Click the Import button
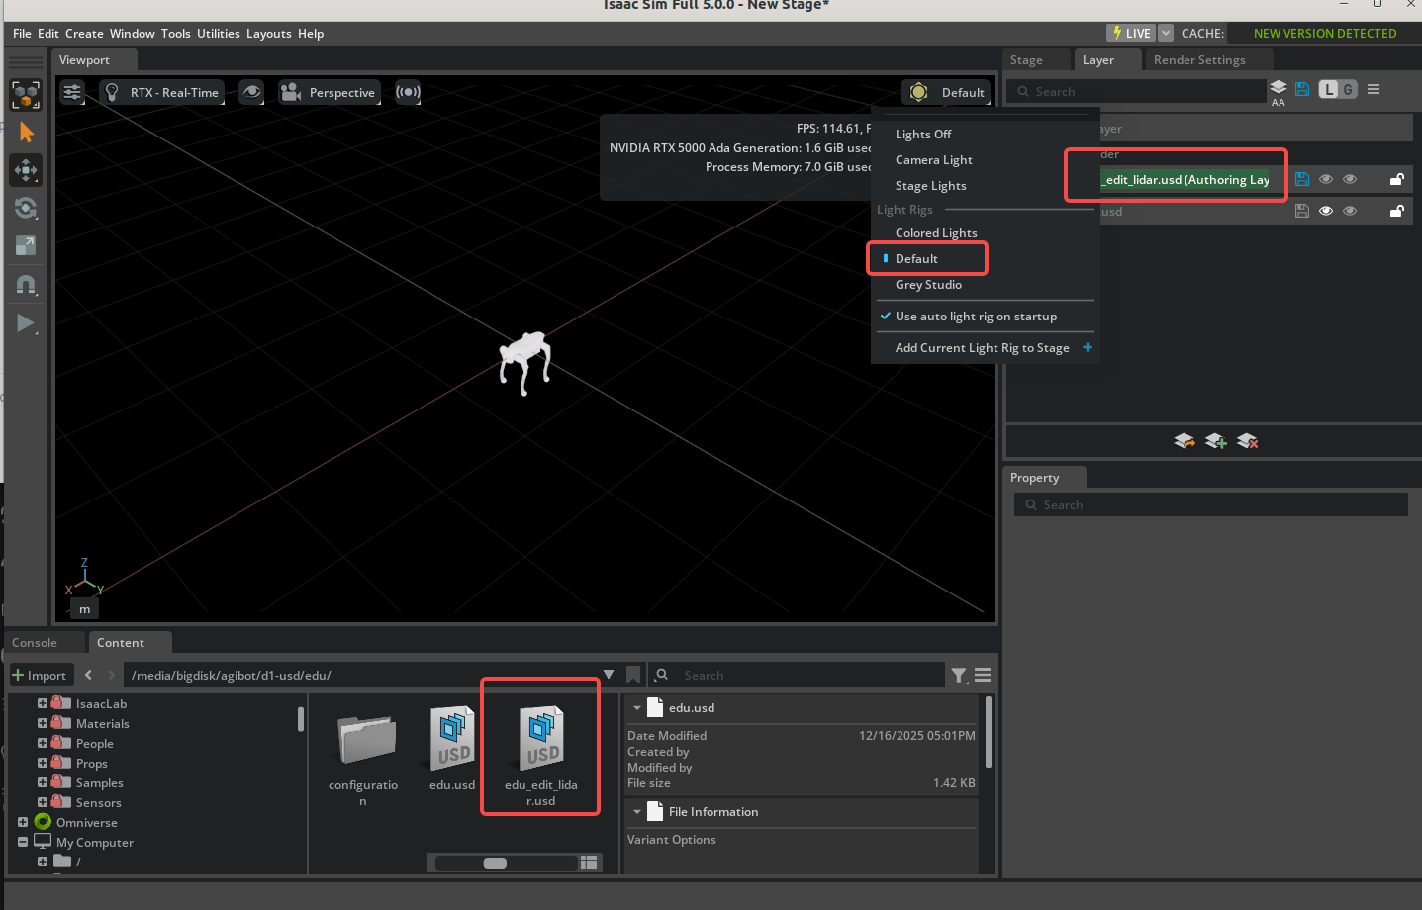 [40, 676]
